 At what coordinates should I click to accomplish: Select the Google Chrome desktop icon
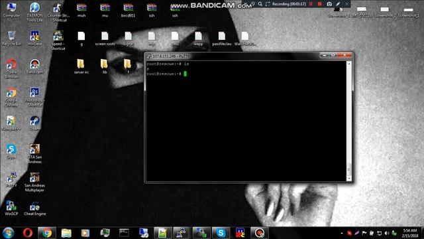click(11, 97)
